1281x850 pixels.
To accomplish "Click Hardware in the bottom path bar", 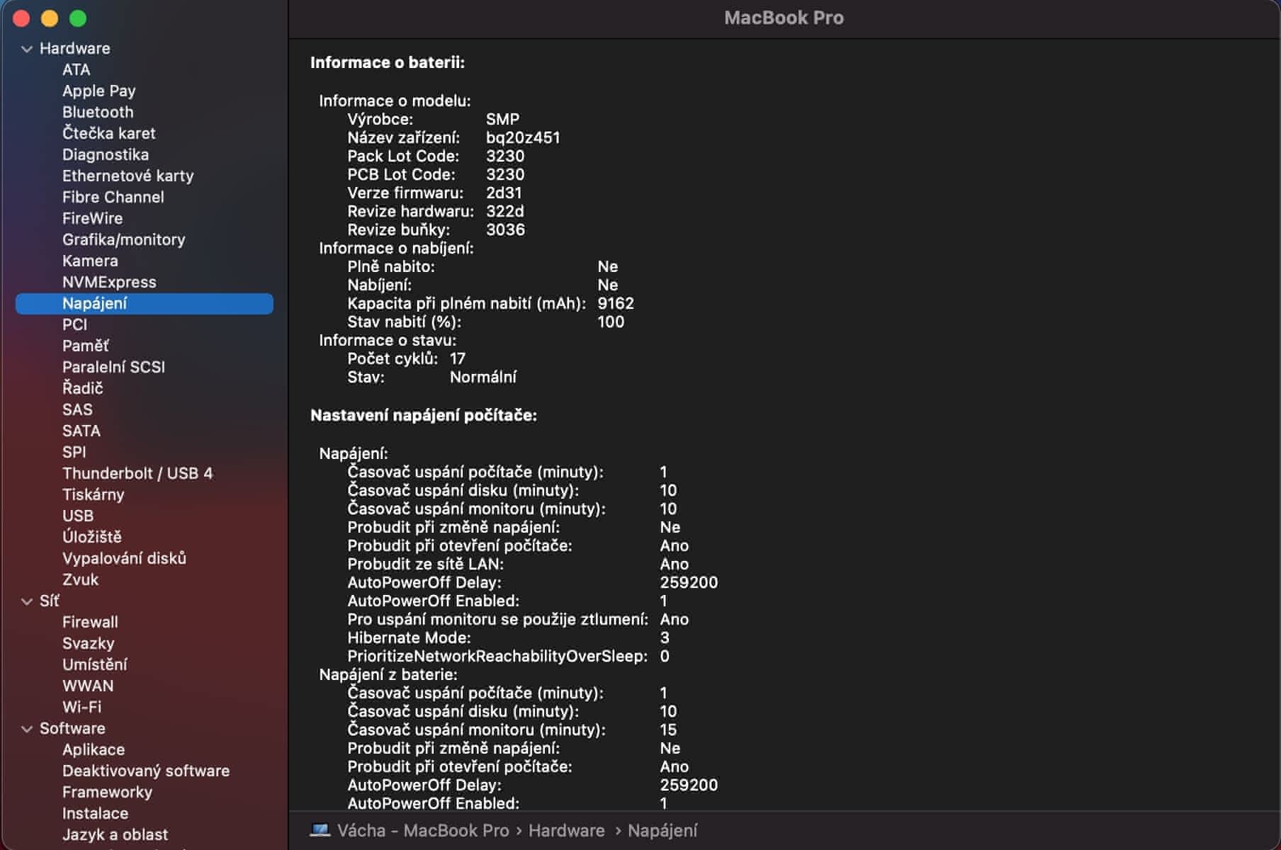I will pos(566,830).
